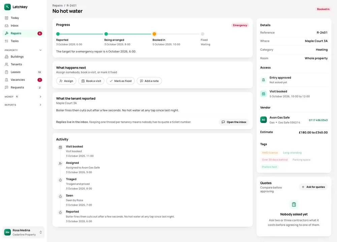Screen dimensions: 337x242
Task: Click the Mark as fixed button
Action: (x=121, y=81)
